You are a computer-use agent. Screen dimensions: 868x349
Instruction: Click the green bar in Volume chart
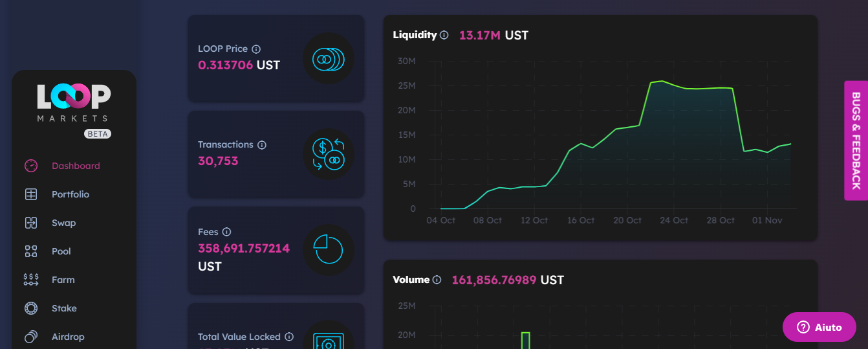(x=526, y=341)
